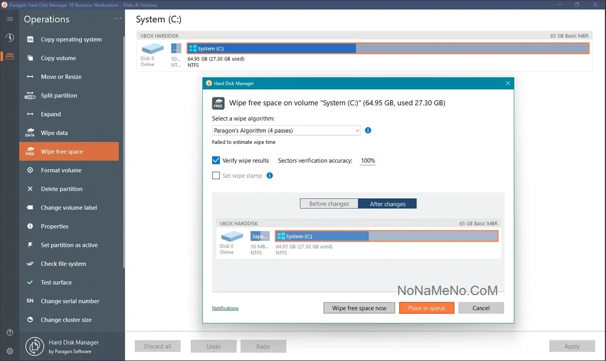Click the Wipe data icon
This screenshot has width=606, height=361.
[30, 133]
